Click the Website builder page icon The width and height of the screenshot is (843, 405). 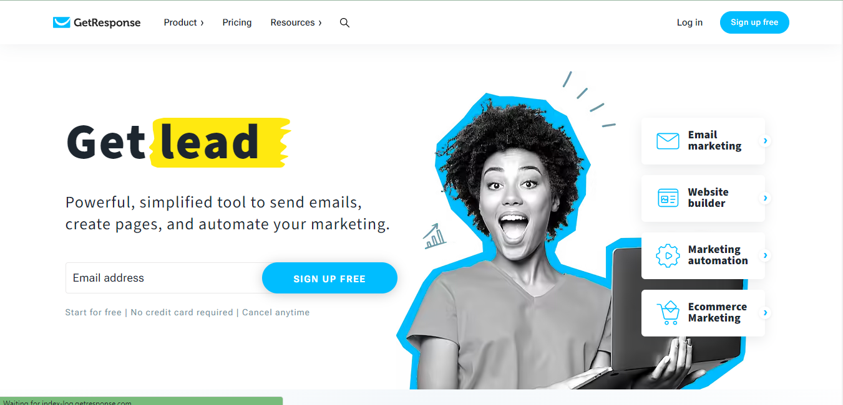tap(668, 198)
